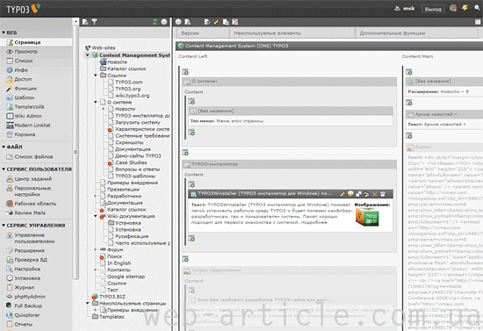The width and height of the screenshot is (483, 331).
Task: Select the Templates folder in the tree
Action: point(112,317)
